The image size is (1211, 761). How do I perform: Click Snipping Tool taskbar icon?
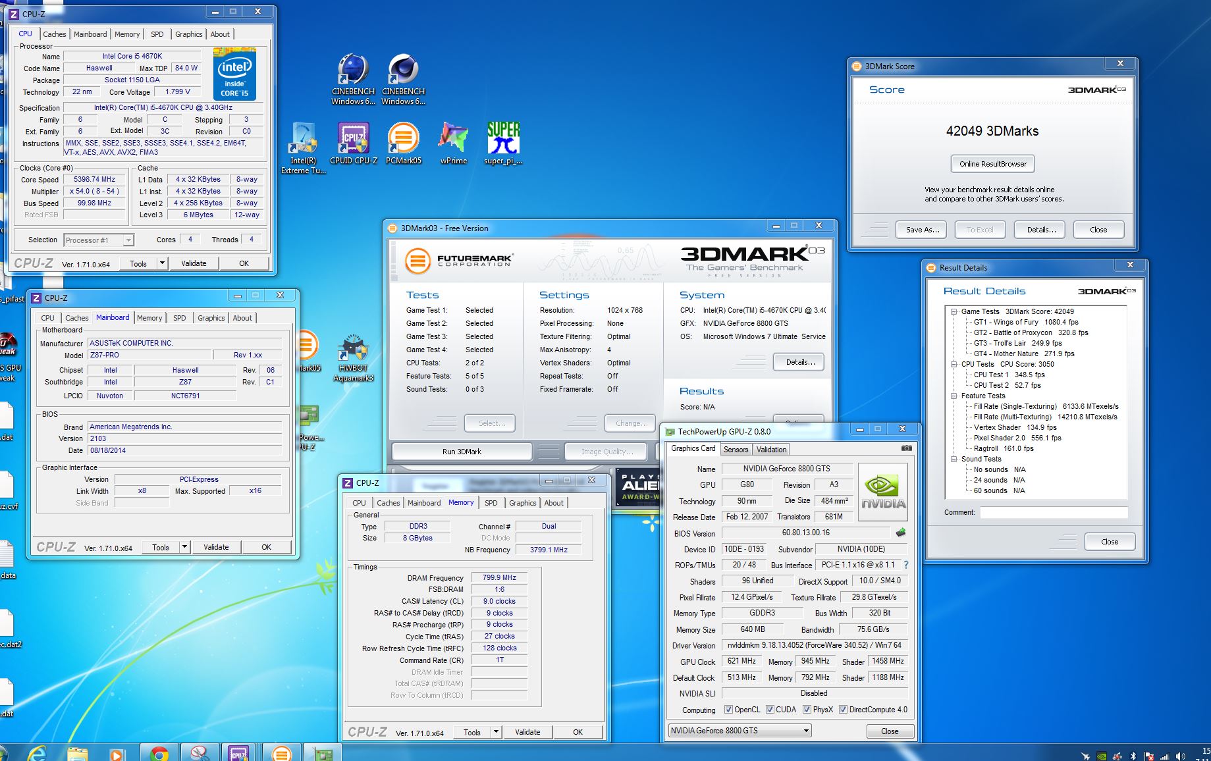pos(200,752)
